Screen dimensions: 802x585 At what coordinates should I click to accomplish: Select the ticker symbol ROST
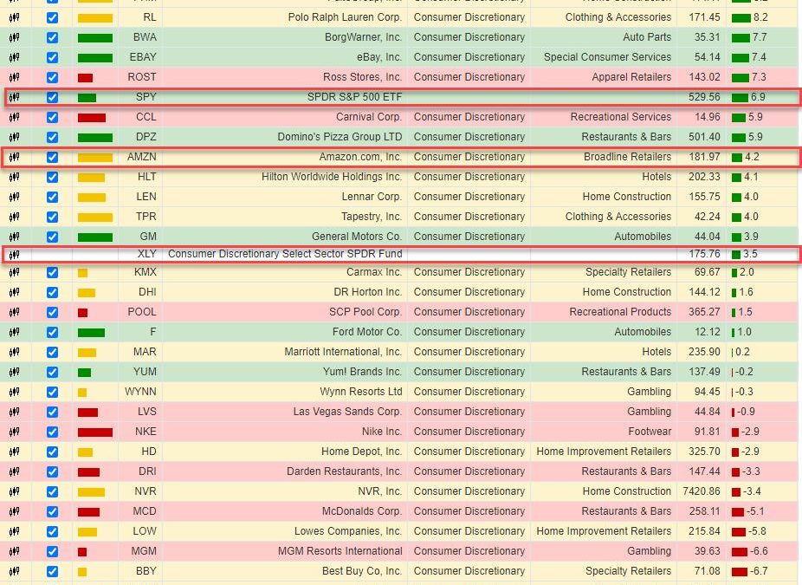coord(142,77)
